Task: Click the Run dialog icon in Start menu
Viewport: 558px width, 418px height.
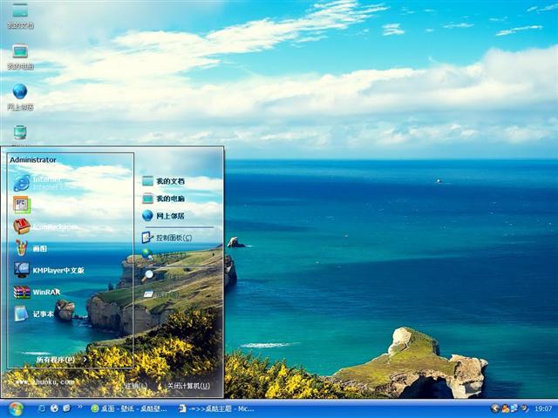Action: pyautogui.click(x=148, y=294)
